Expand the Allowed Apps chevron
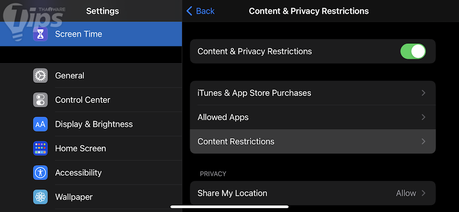459x212 pixels. point(424,117)
